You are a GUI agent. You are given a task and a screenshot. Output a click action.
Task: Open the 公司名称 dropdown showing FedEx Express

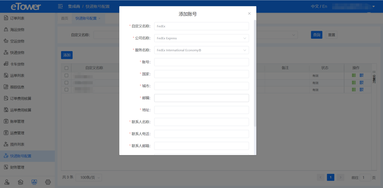click(x=202, y=38)
